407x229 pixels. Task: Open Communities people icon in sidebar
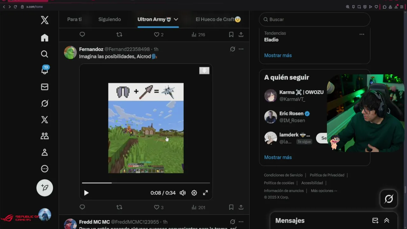coord(45,136)
